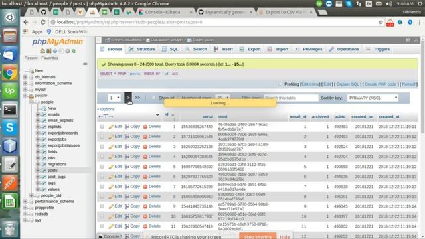Click the Refresh link
425x239 pixels.
(x=409, y=84)
